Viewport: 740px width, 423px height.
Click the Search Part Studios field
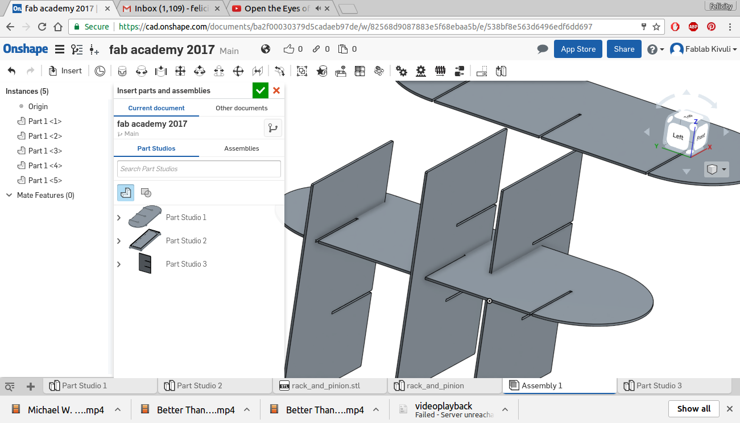[x=199, y=169]
